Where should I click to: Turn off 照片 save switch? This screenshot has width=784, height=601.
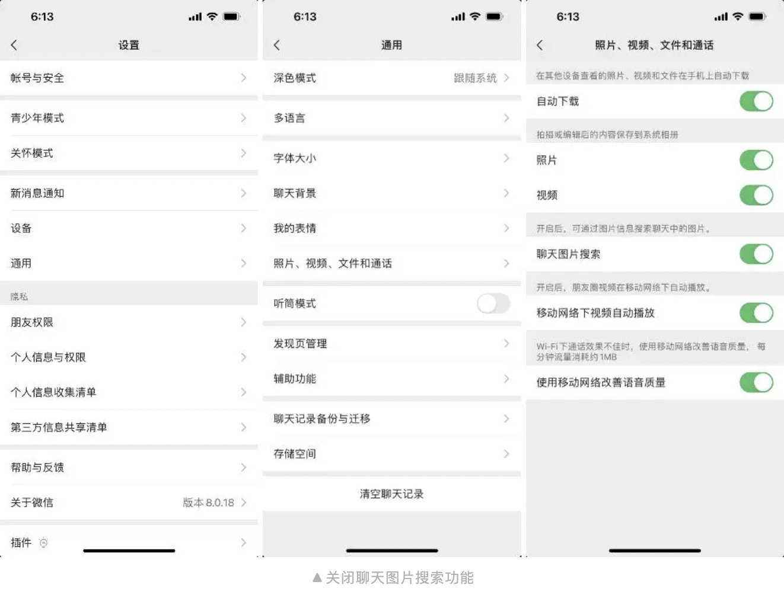coord(756,160)
